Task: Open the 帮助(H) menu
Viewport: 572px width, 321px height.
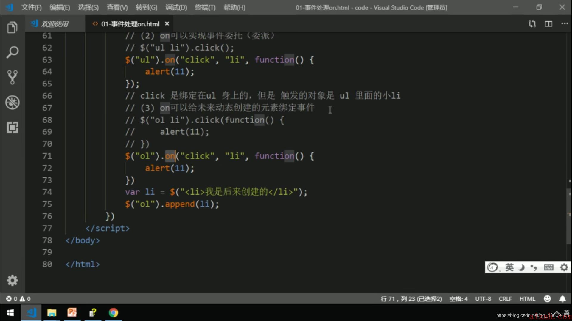Action: (x=234, y=7)
